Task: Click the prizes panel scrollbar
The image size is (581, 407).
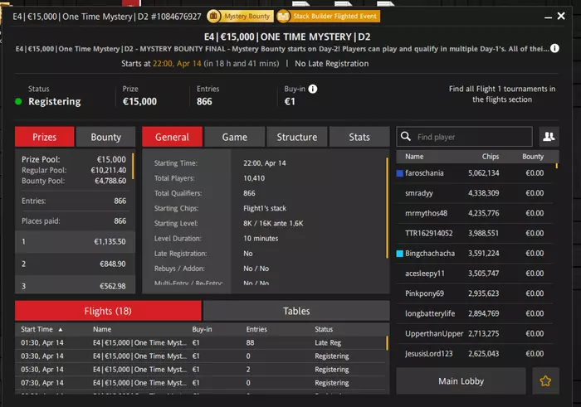Action: tap(133, 166)
